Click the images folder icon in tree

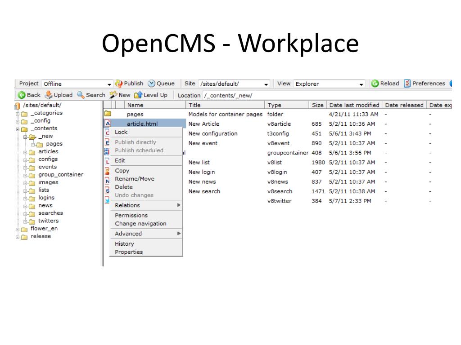coord(32,183)
